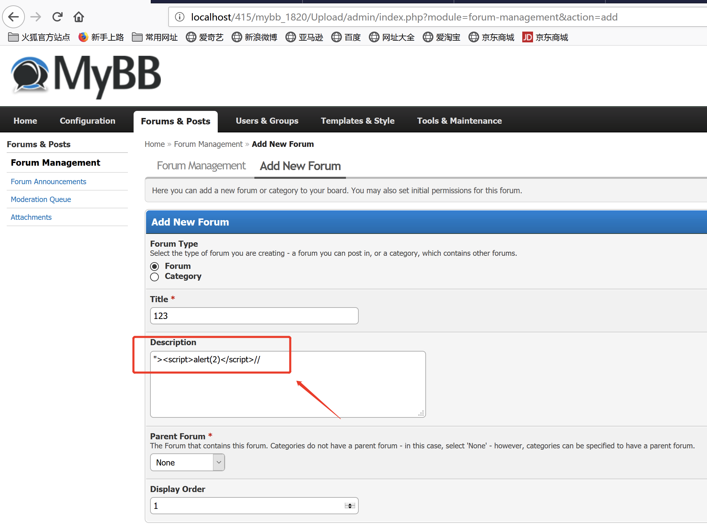Click the browser reload icon

(x=58, y=17)
